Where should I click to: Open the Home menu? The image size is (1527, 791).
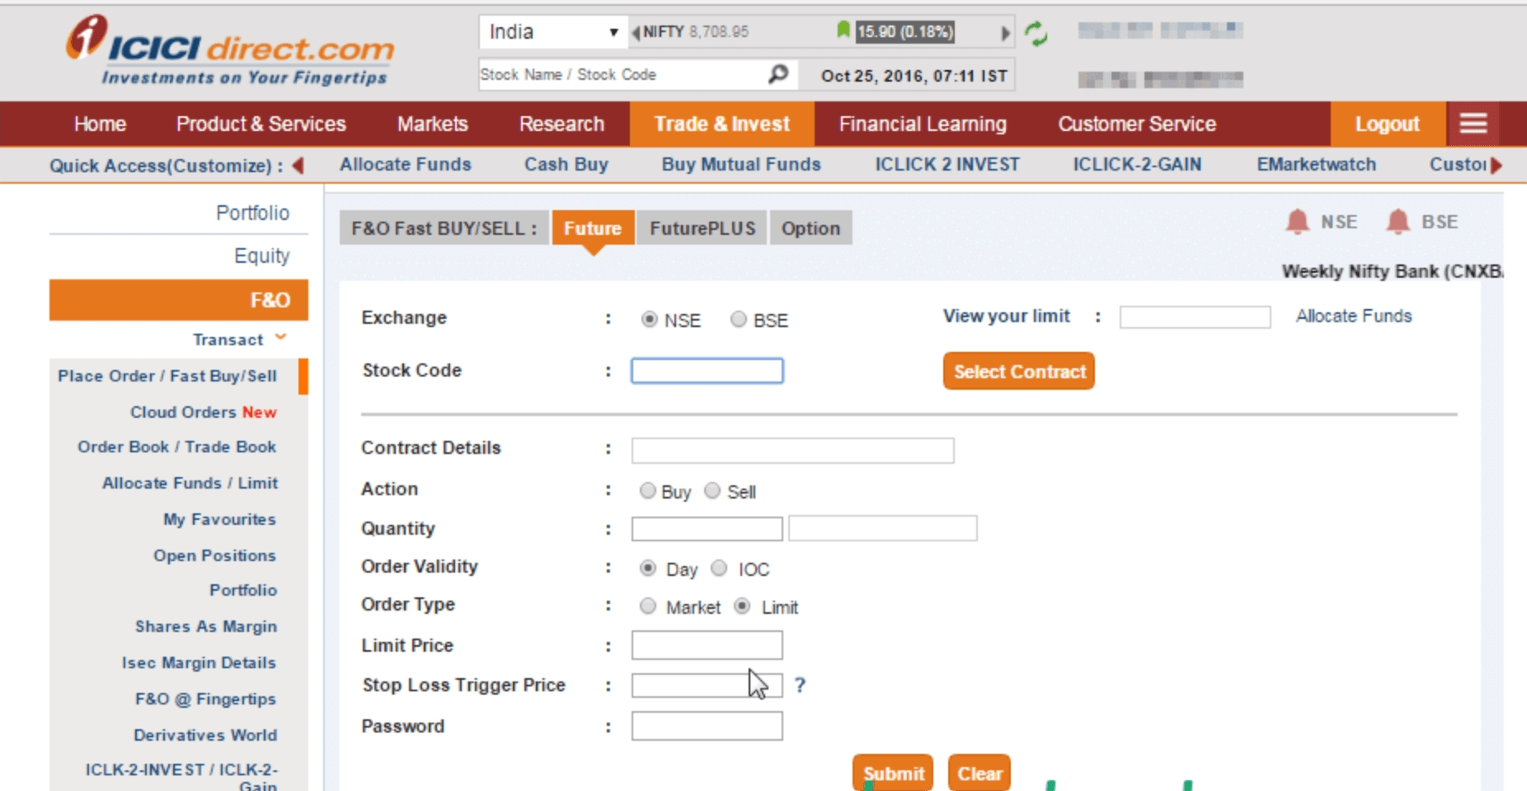click(x=100, y=124)
